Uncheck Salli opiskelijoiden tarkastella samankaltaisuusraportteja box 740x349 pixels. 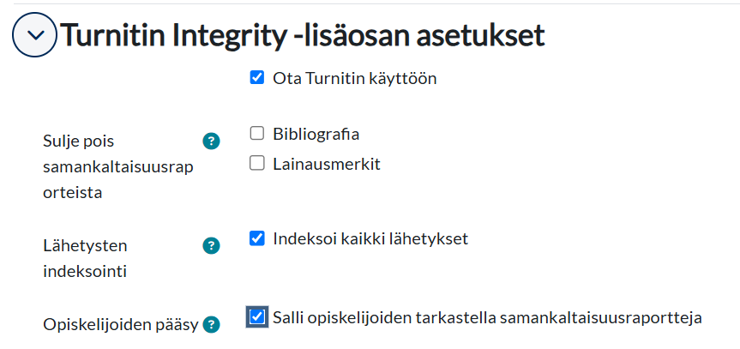256,317
